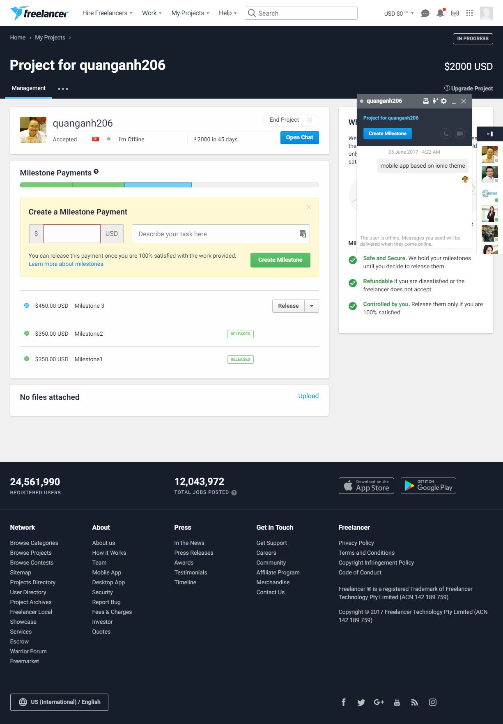Open Project for quanganh206 link in chat
Screen dimensions: 503x724
pyautogui.click(x=391, y=118)
